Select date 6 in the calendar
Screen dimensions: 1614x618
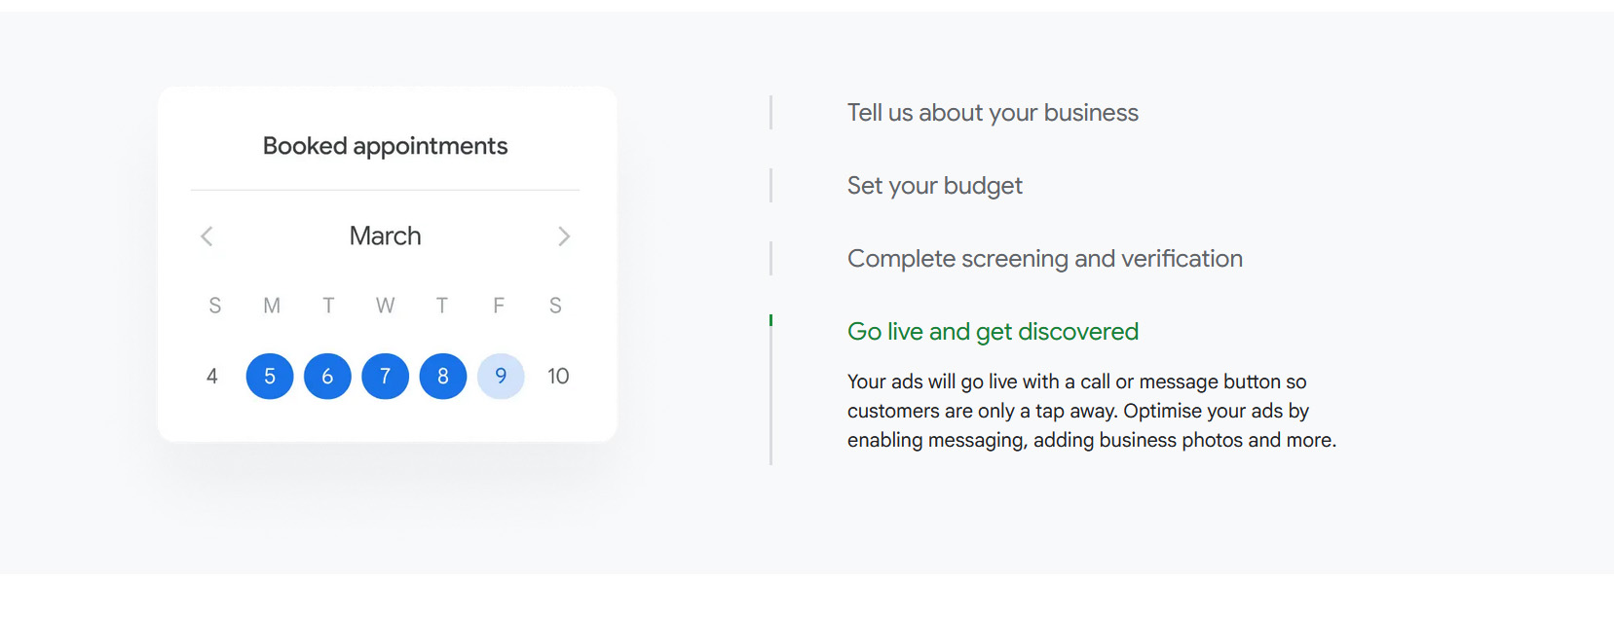click(x=327, y=377)
